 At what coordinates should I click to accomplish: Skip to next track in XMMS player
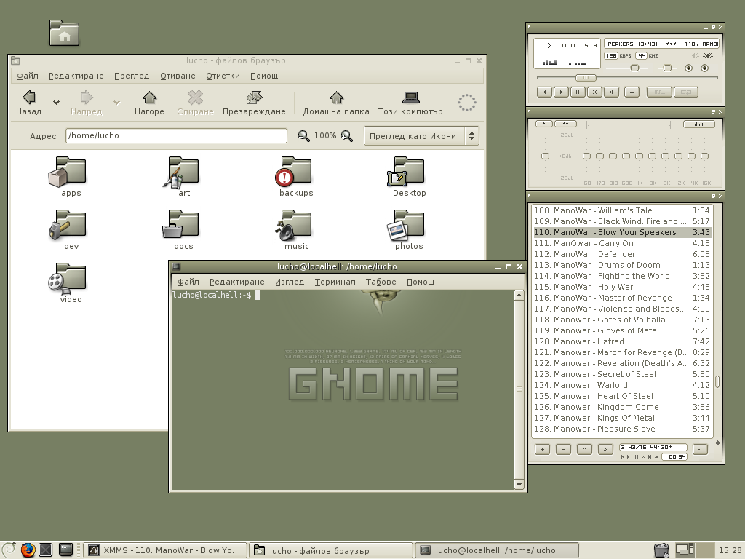point(611,92)
